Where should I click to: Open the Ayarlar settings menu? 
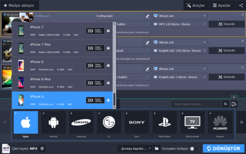tap(222, 5)
